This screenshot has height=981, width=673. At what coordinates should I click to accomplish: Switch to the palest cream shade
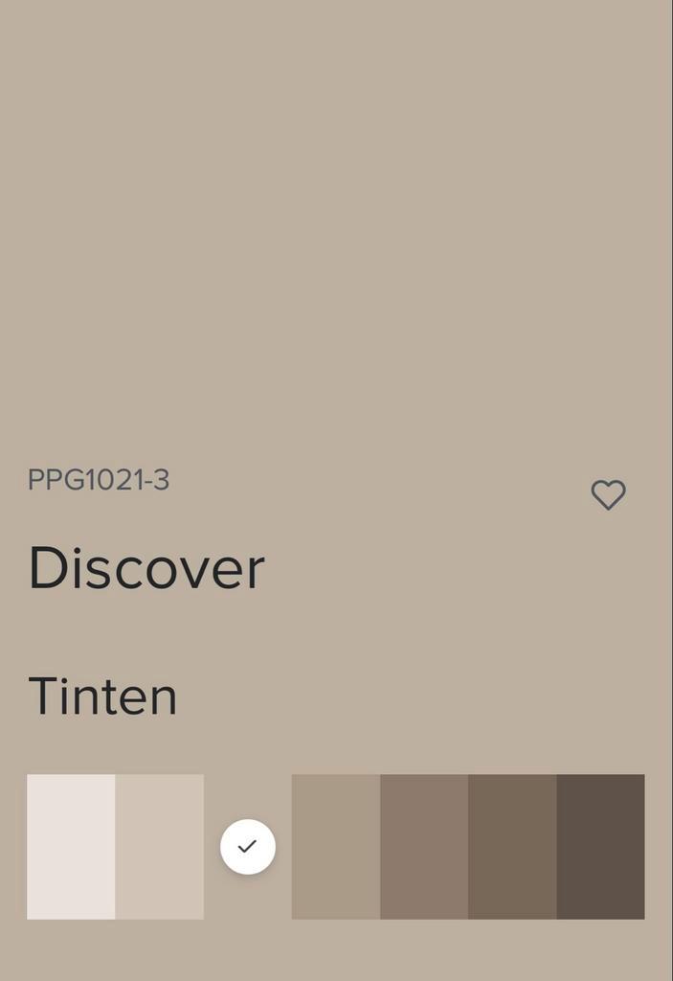tap(71, 847)
